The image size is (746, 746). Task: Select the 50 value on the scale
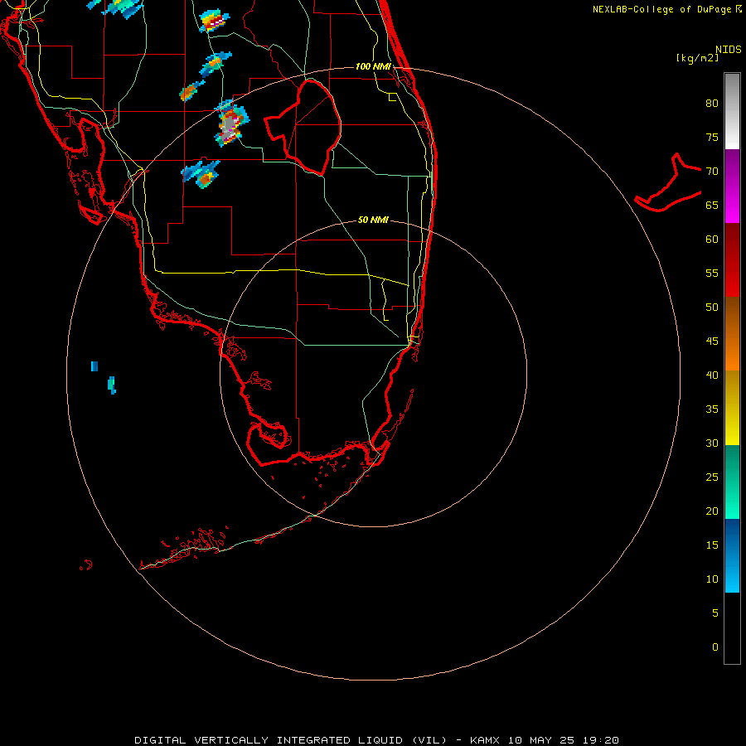[x=712, y=307]
